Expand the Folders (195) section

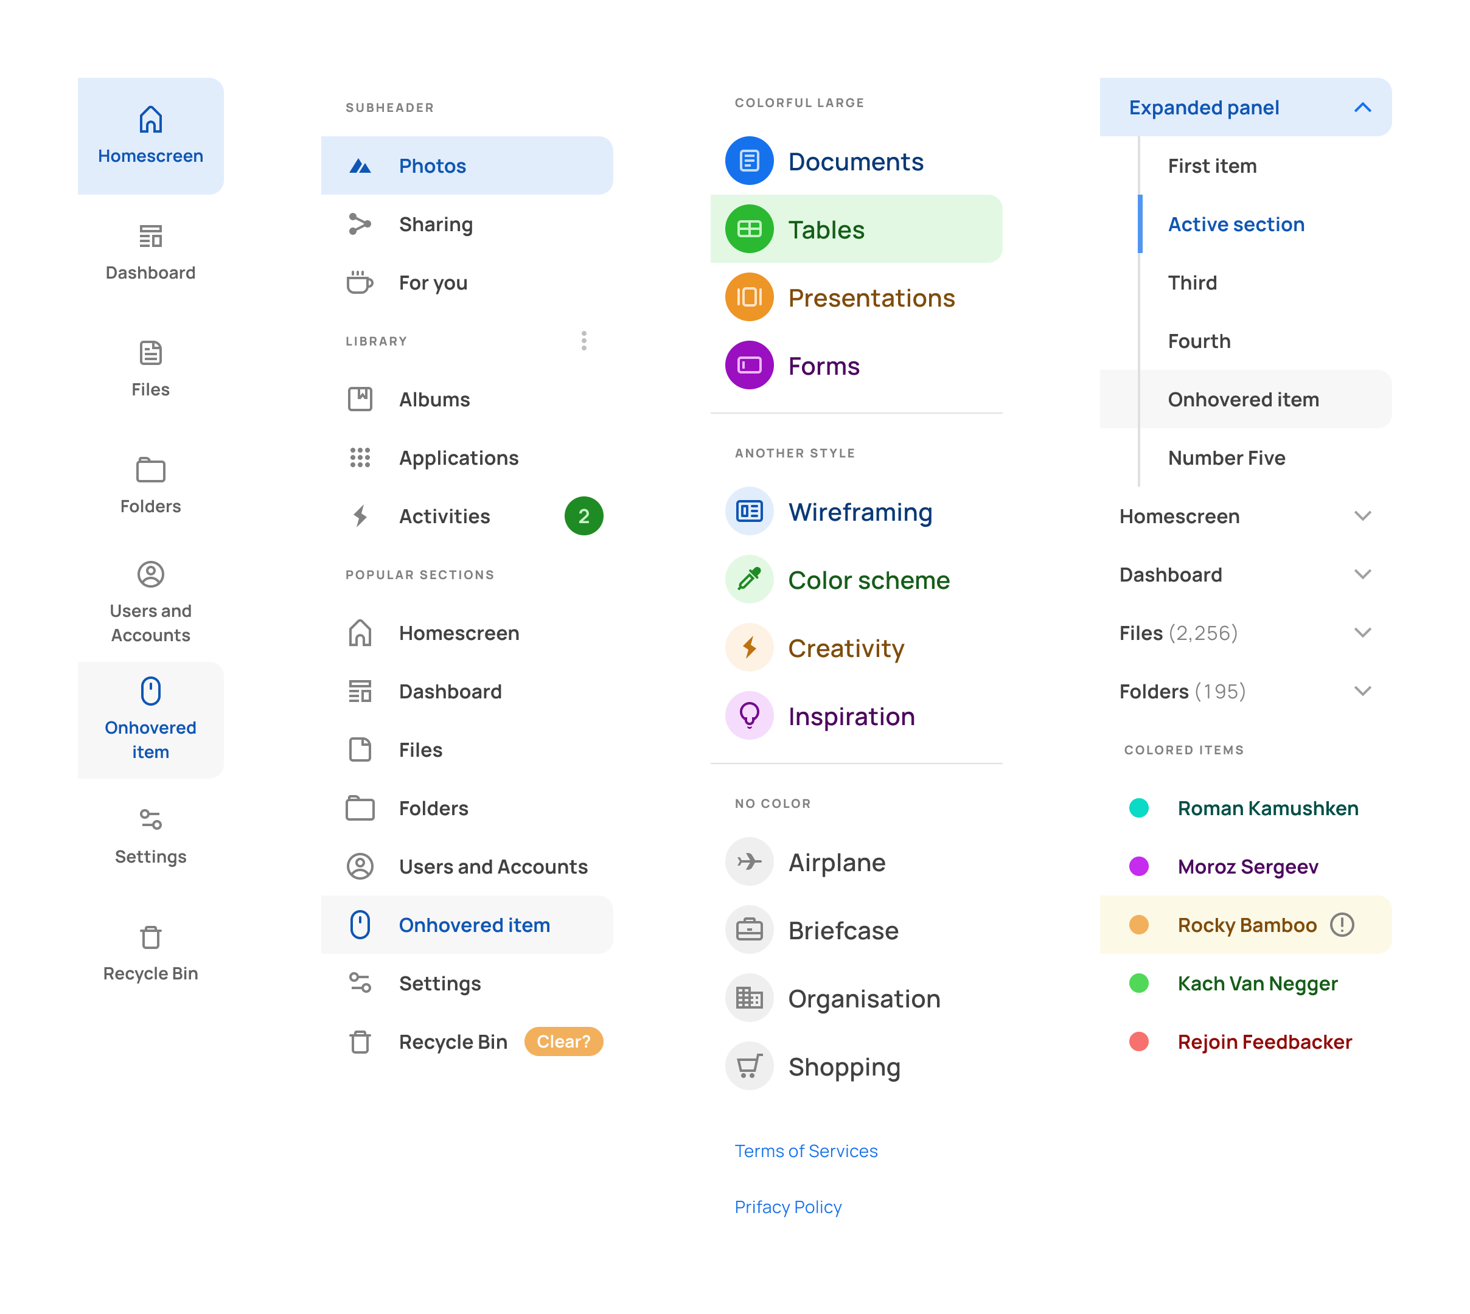1363,691
